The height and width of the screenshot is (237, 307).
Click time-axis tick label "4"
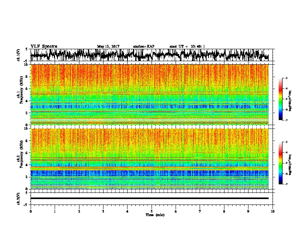click(x=128, y=211)
